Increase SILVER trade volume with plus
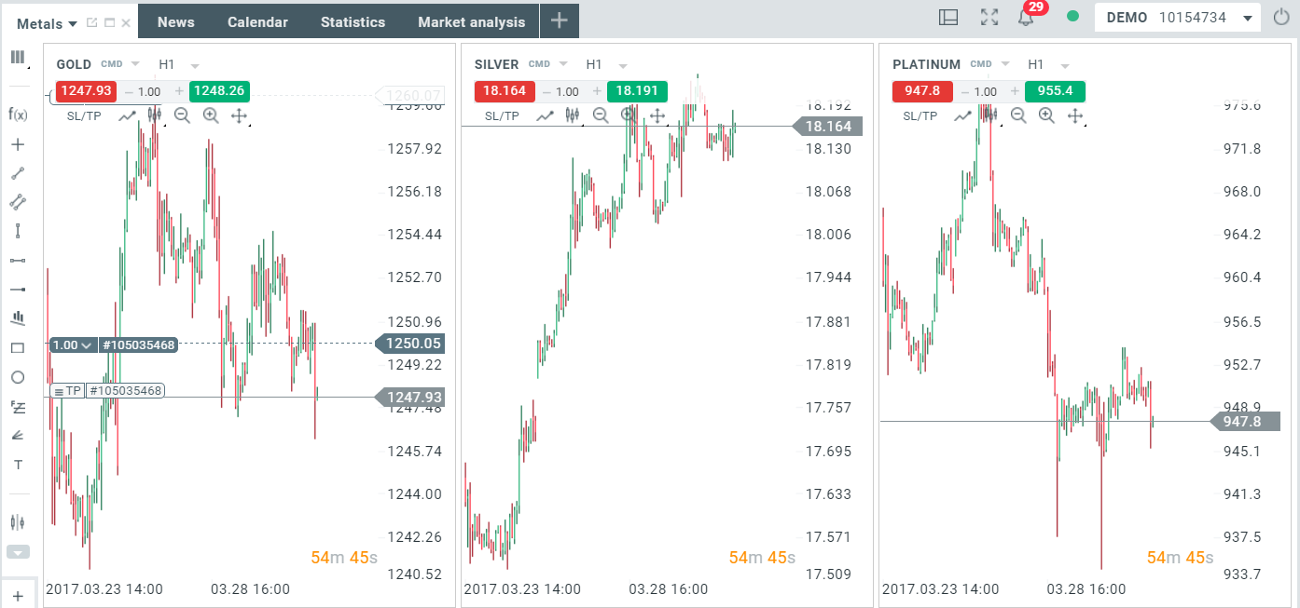 click(597, 91)
